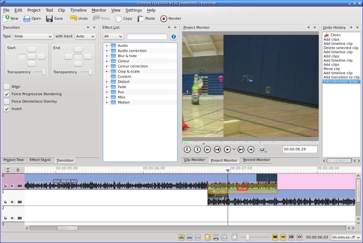Open the transition Type dropdown showing Slide
This screenshot has height=243, width=363.
[33, 36]
